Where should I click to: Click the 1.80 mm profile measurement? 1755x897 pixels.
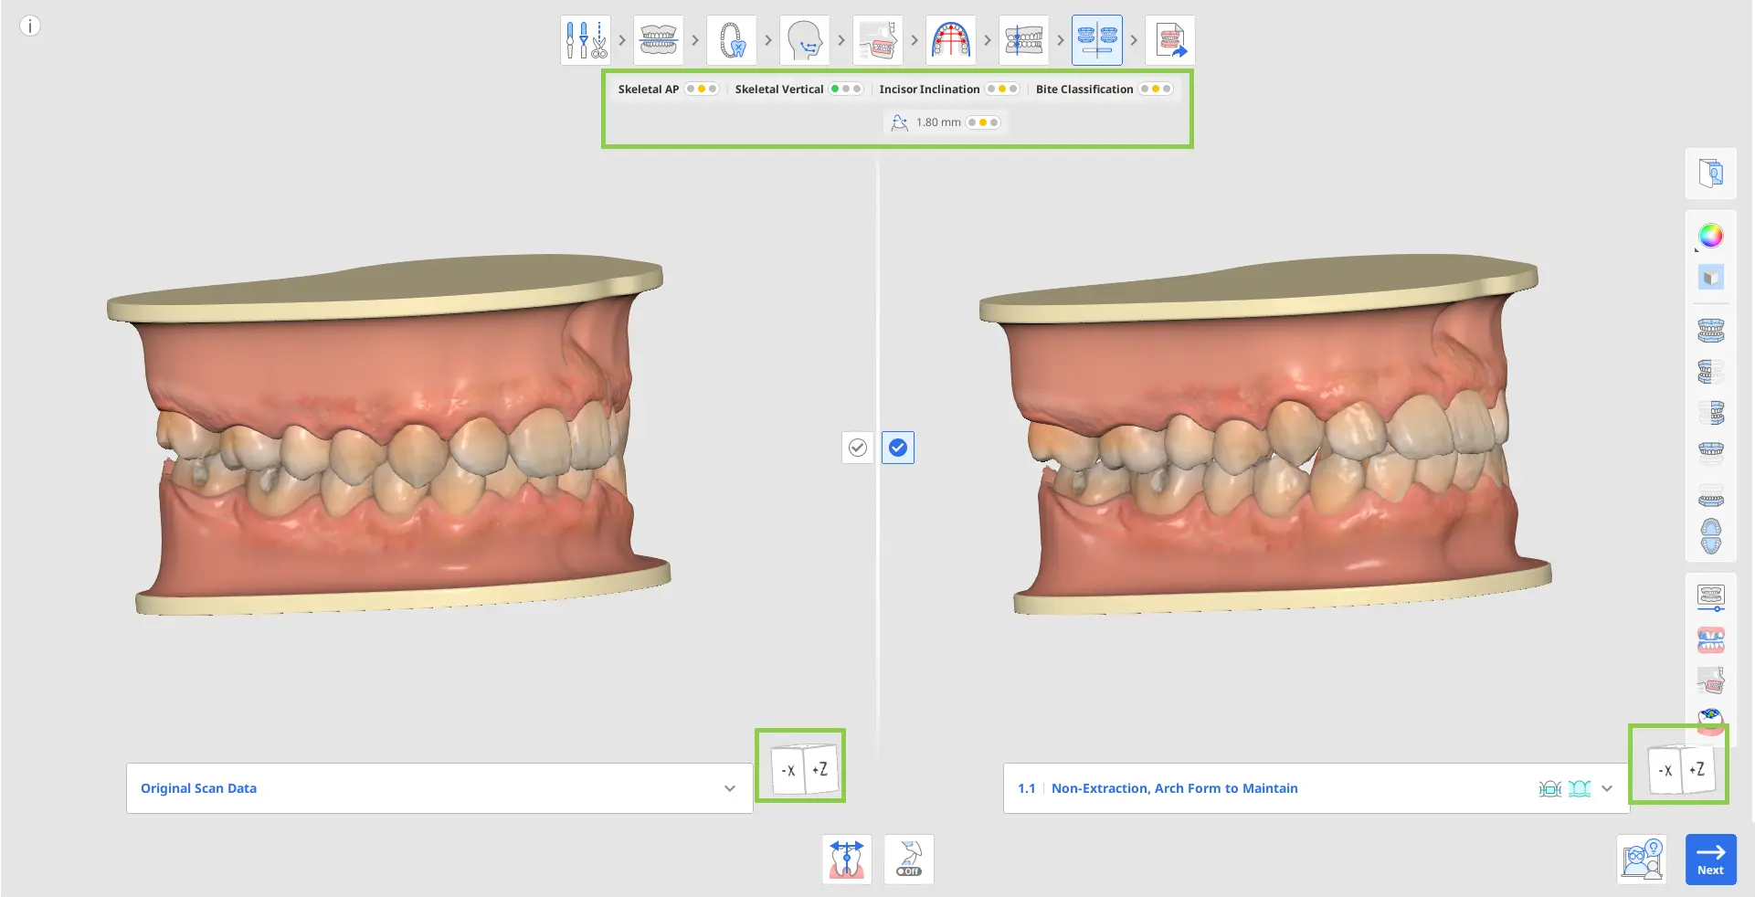pyautogui.click(x=946, y=122)
